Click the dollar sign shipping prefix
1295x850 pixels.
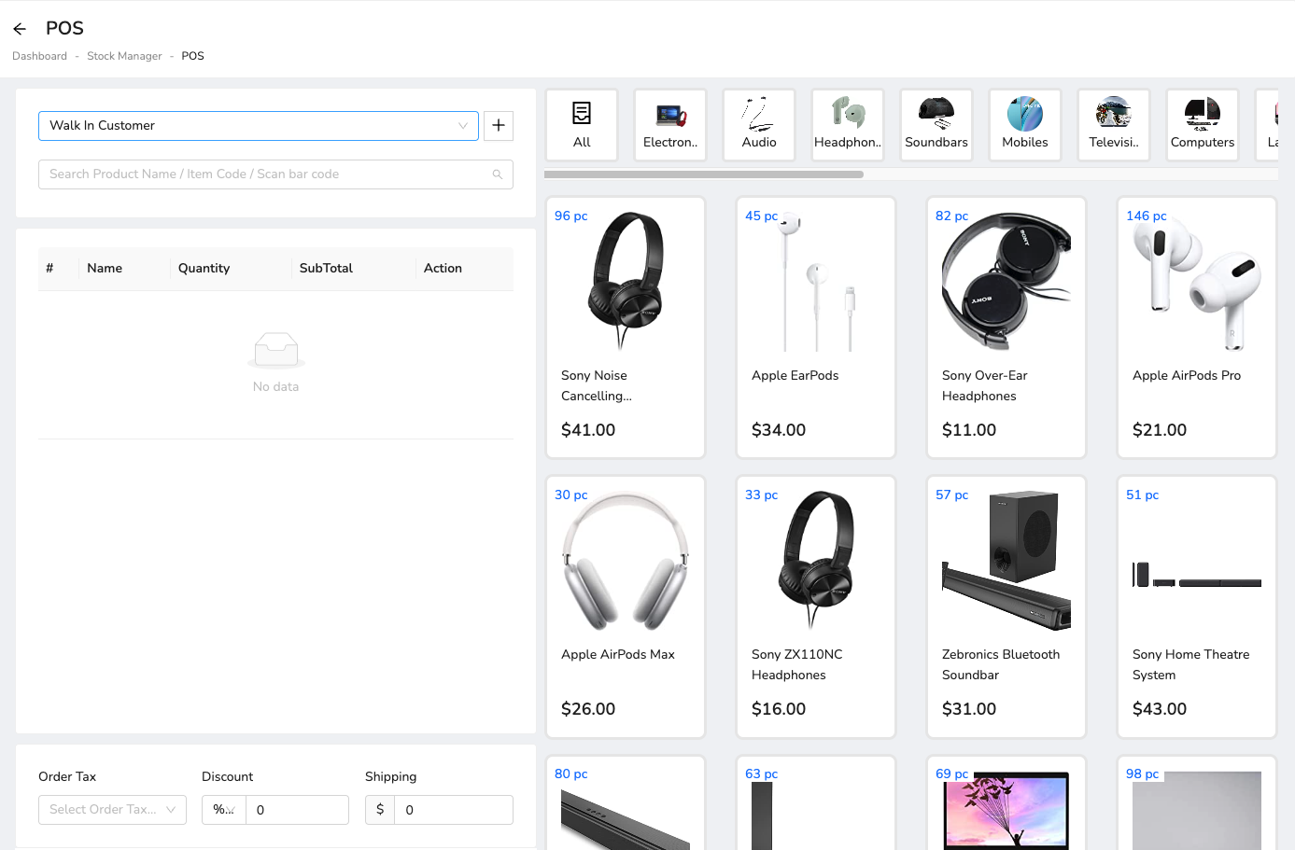click(380, 810)
